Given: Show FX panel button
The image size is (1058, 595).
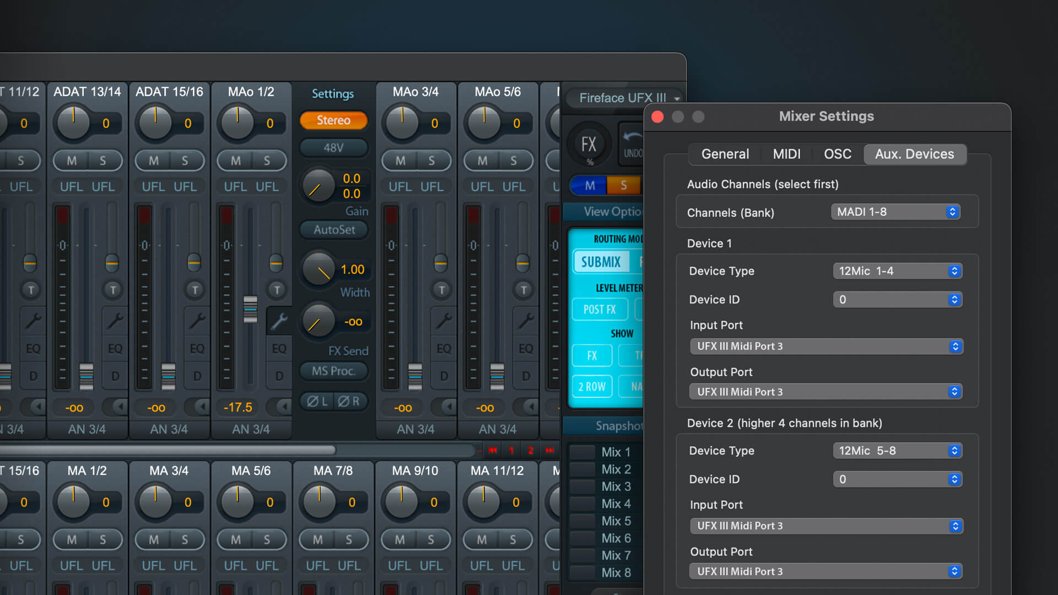Looking at the screenshot, I should tap(592, 356).
